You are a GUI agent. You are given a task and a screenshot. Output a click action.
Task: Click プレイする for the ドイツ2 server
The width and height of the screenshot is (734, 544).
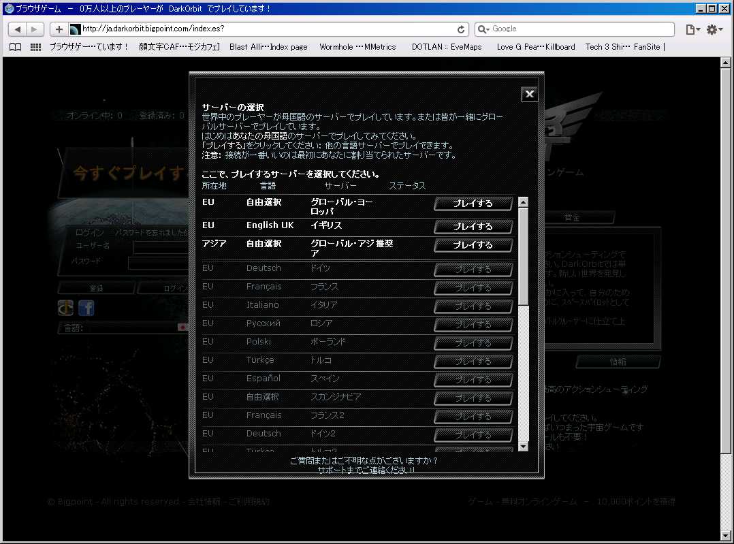(473, 434)
